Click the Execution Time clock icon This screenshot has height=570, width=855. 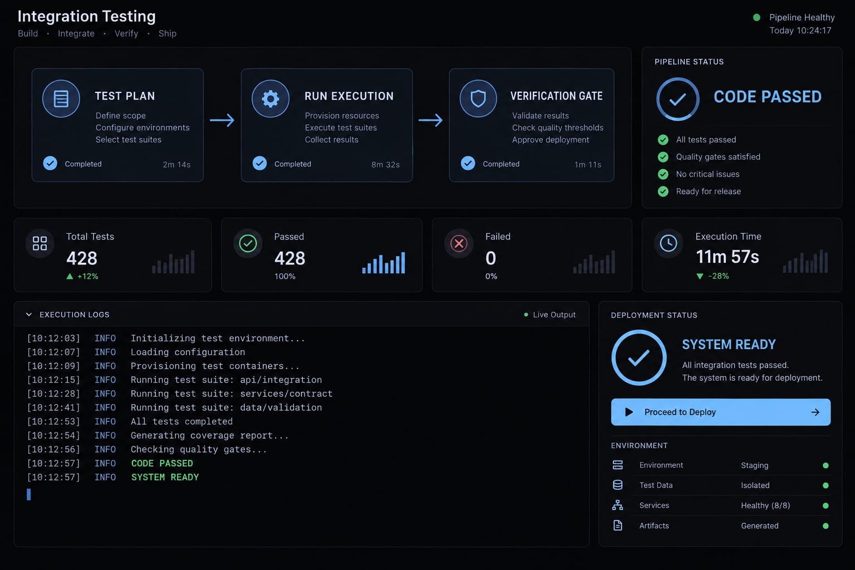click(x=669, y=243)
